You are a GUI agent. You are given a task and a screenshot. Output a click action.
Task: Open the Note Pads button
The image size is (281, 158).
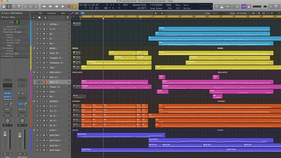point(276,6)
